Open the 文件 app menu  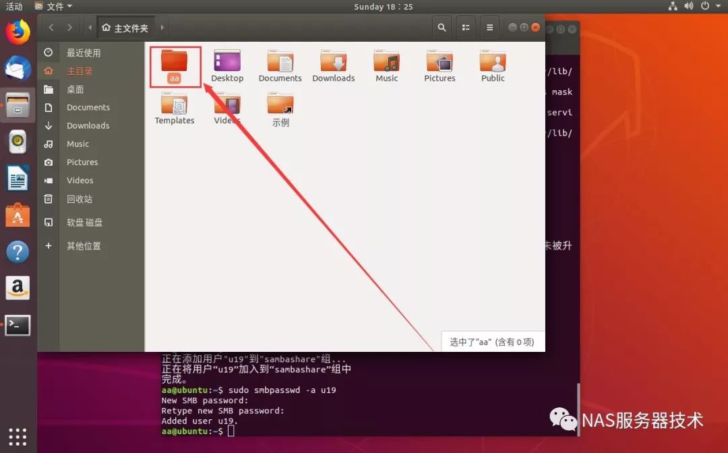(54, 7)
